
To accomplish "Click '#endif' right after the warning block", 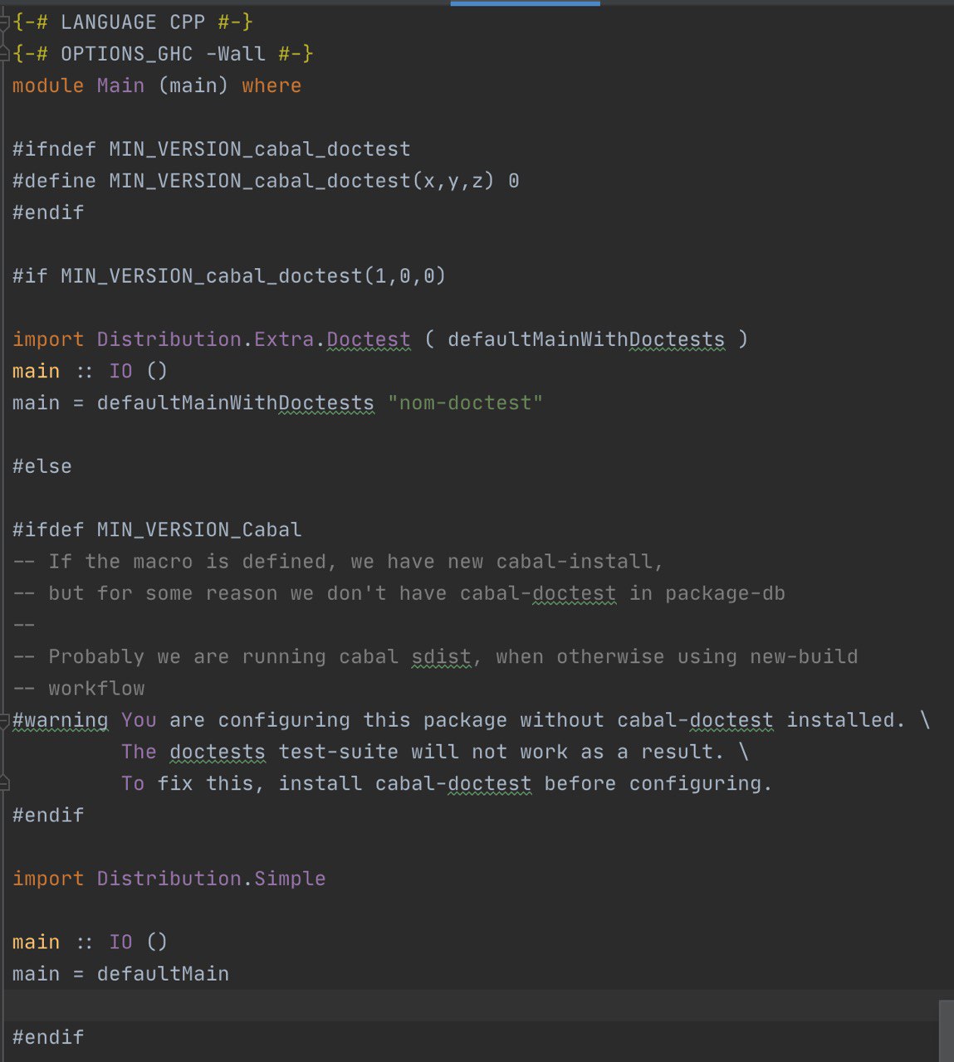I will coord(48,815).
